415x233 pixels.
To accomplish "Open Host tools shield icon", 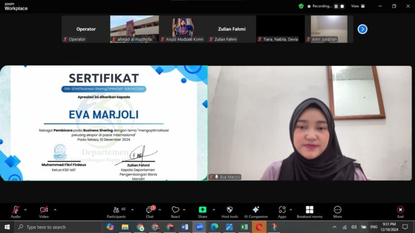I will (x=229, y=211).
